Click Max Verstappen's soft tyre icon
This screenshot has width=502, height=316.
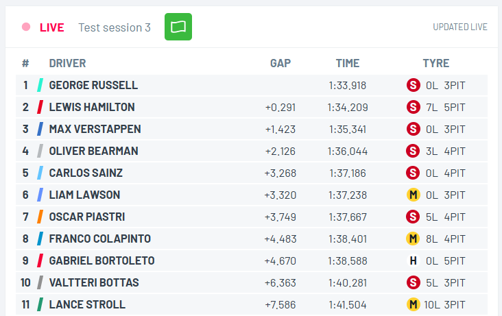click(x=413, y=129)
